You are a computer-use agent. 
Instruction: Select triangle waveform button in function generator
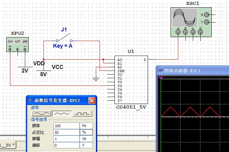click(62, 114)
